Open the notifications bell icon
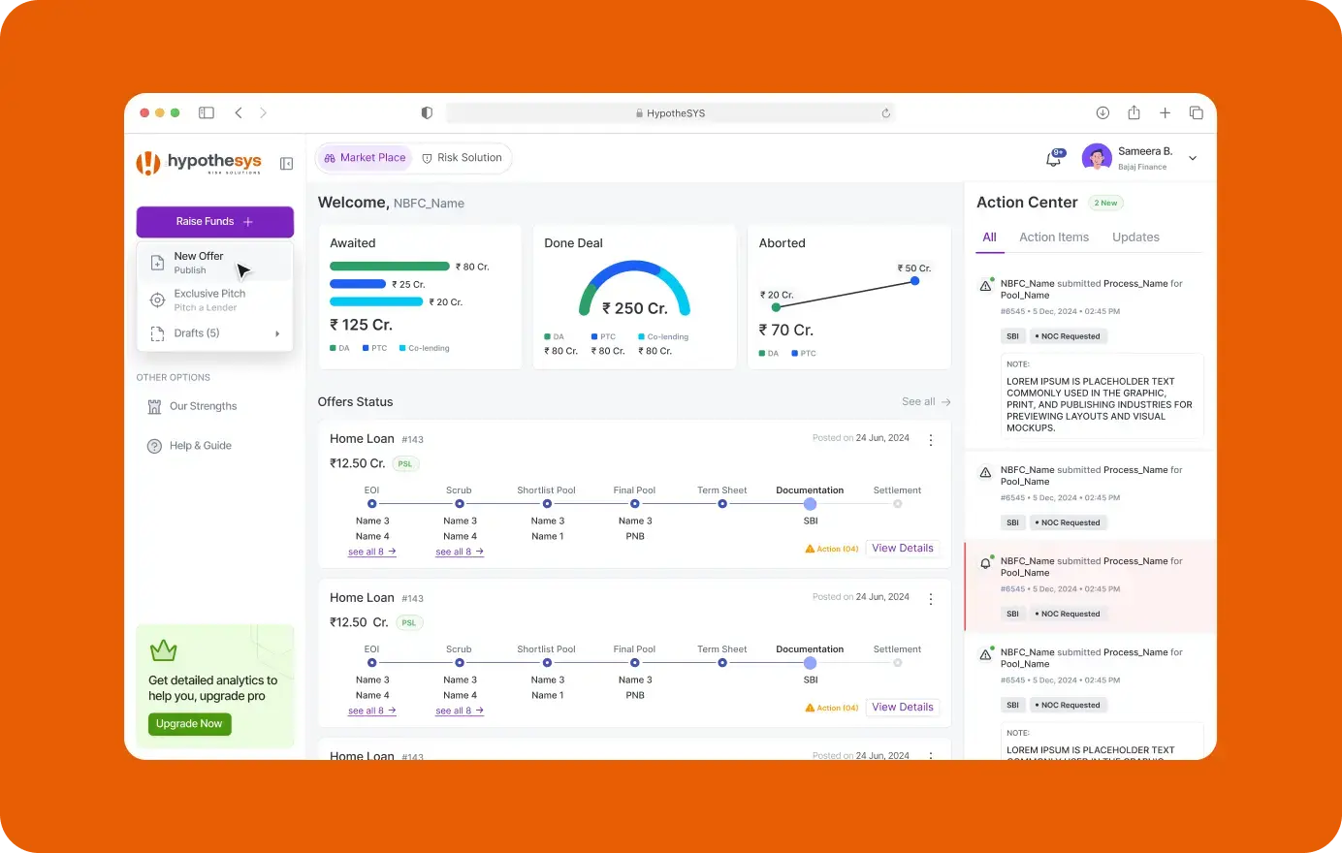1342x853 pixels. click(x=1054, y=158)
